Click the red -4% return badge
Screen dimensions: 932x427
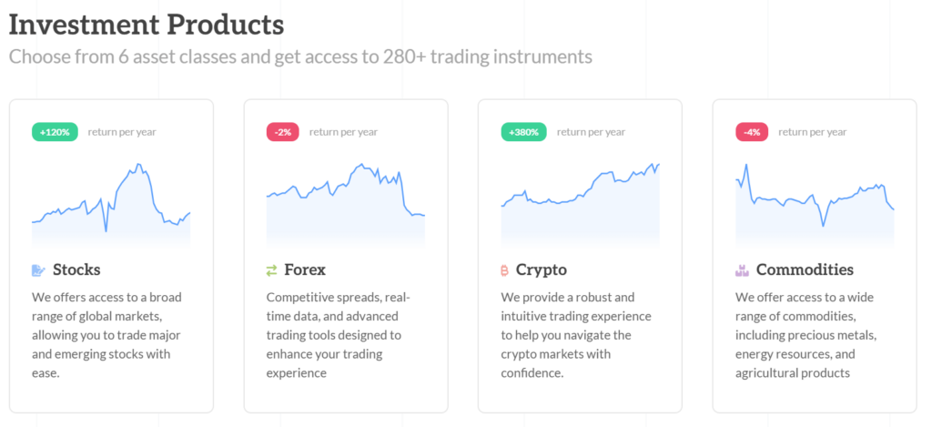(x=752, y=132)
